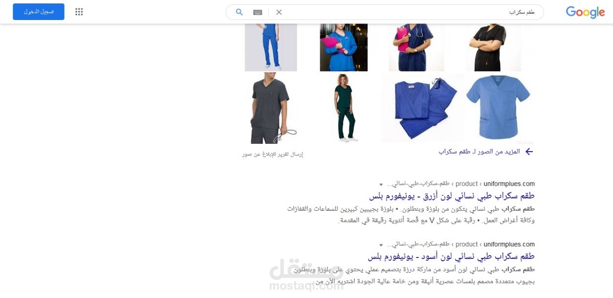
Task: Click the Google logo
Action: (x=585, y=12)
